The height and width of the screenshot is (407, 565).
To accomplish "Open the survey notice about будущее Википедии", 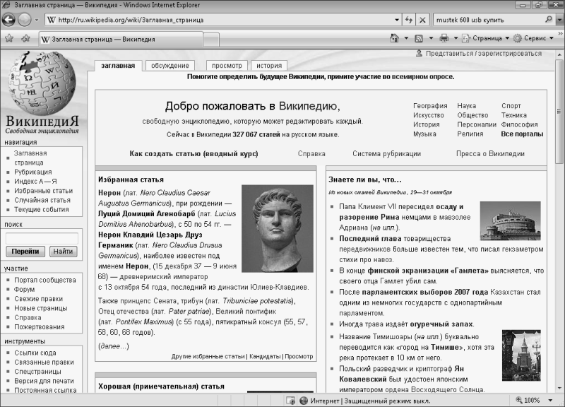I will point(321,77).
